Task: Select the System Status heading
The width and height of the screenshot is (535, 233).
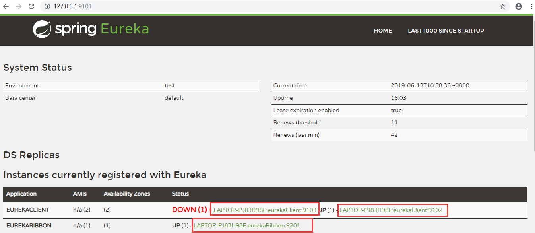Action: point(38,68)
